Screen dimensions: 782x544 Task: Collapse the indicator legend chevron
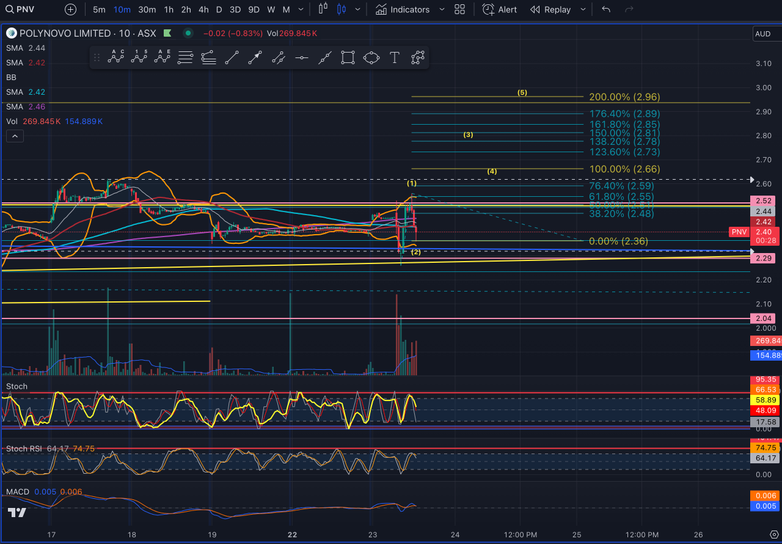coord(15,136)
